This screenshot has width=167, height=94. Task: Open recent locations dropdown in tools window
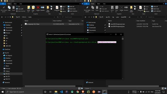pos(8,17)
